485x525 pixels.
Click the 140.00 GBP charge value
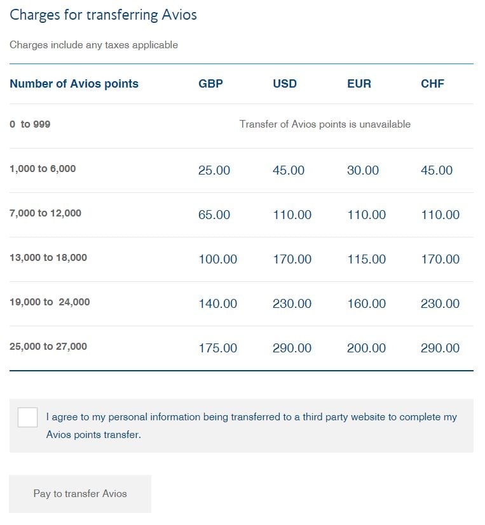[x=217, y=303]
